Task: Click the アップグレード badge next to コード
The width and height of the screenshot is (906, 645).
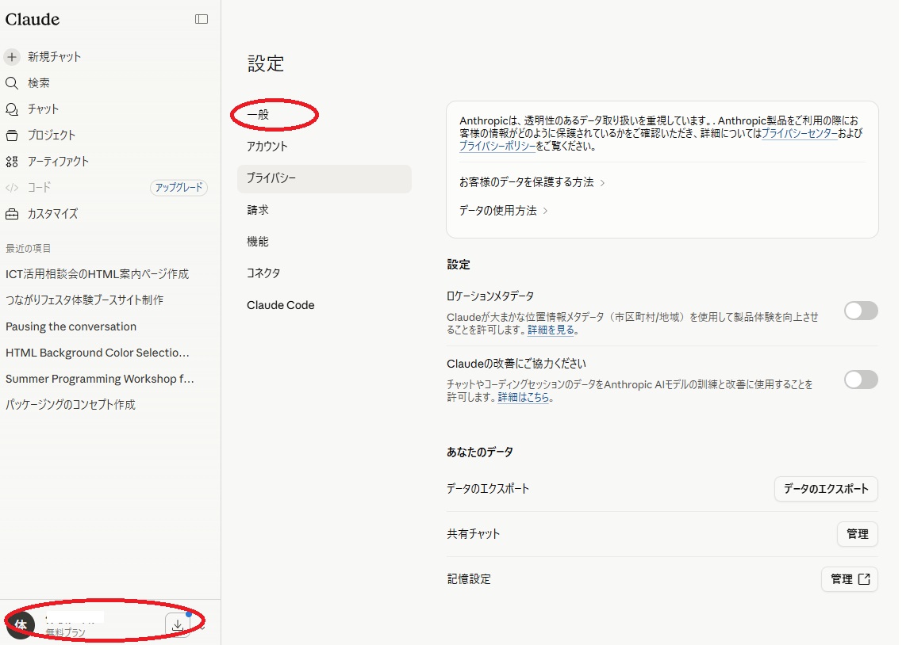Action: 179,188
